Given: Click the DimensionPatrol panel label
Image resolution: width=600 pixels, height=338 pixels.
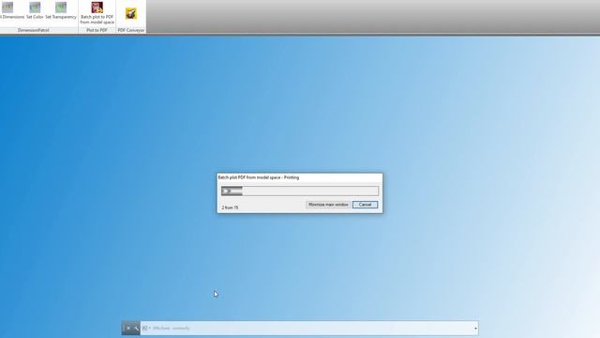Looking at the screenshot, I should click(x=34, y=30).
